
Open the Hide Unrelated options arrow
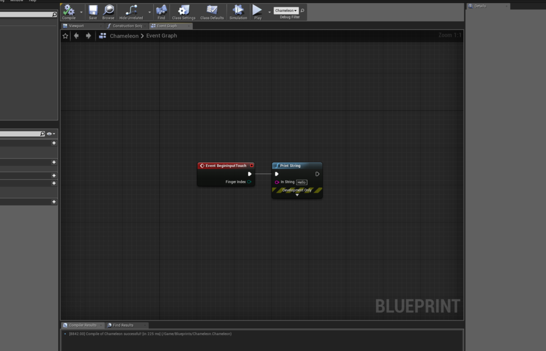[x=149, y=12]
